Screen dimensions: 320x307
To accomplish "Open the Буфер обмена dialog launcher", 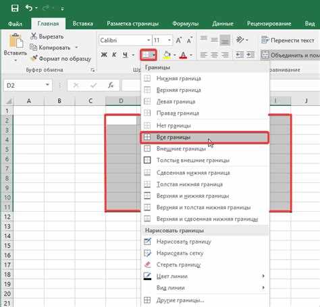I will [x=92, y=70].
